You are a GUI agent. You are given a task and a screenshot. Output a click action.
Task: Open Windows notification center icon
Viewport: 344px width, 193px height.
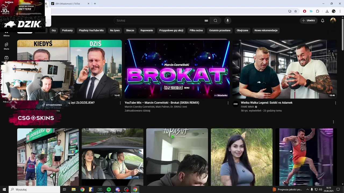pyautogui.click(x=338, y=190)
